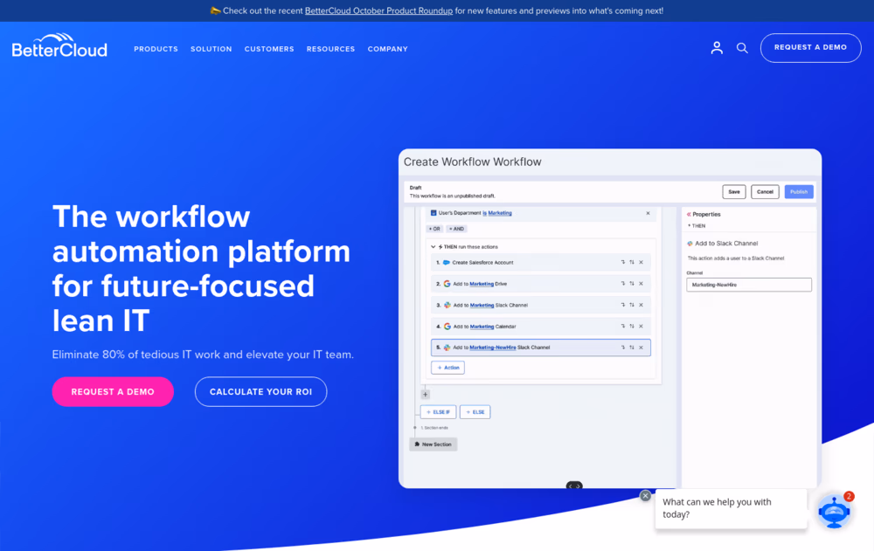
Task: Click the Marketing link in Drive action
Action: tap(482, 284)
